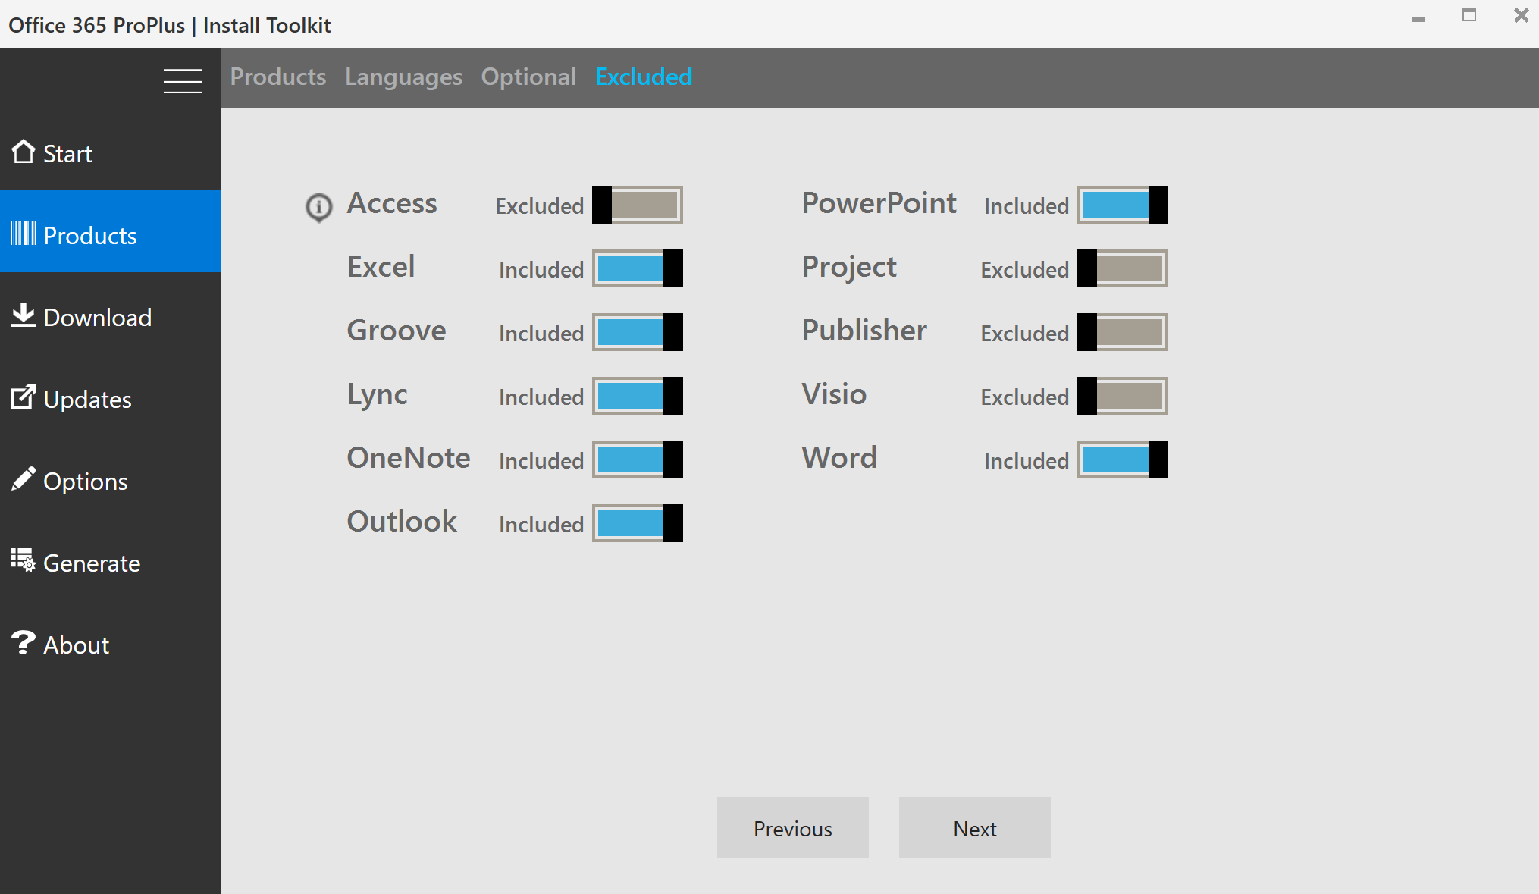Enable the Access toggle switch
This screenshot has height=894, width=1539.
coord(637,205)
